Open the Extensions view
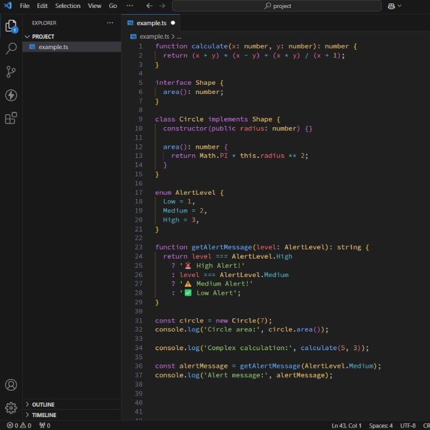The width and height of the screenshot is (430, 430). (x=11, y=118)
